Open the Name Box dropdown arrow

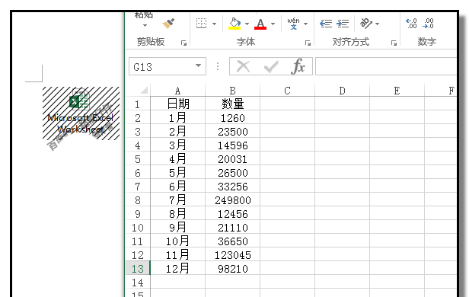(198, 65)
